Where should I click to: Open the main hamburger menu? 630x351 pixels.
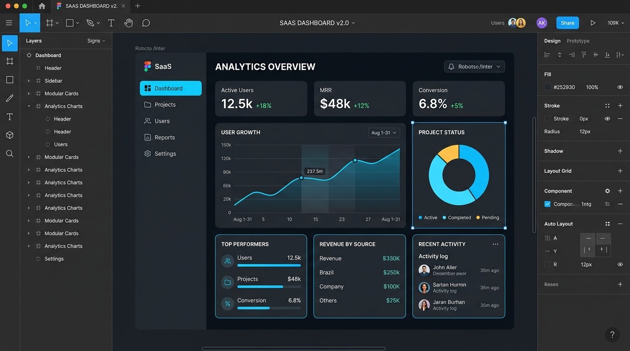[9, 23]
